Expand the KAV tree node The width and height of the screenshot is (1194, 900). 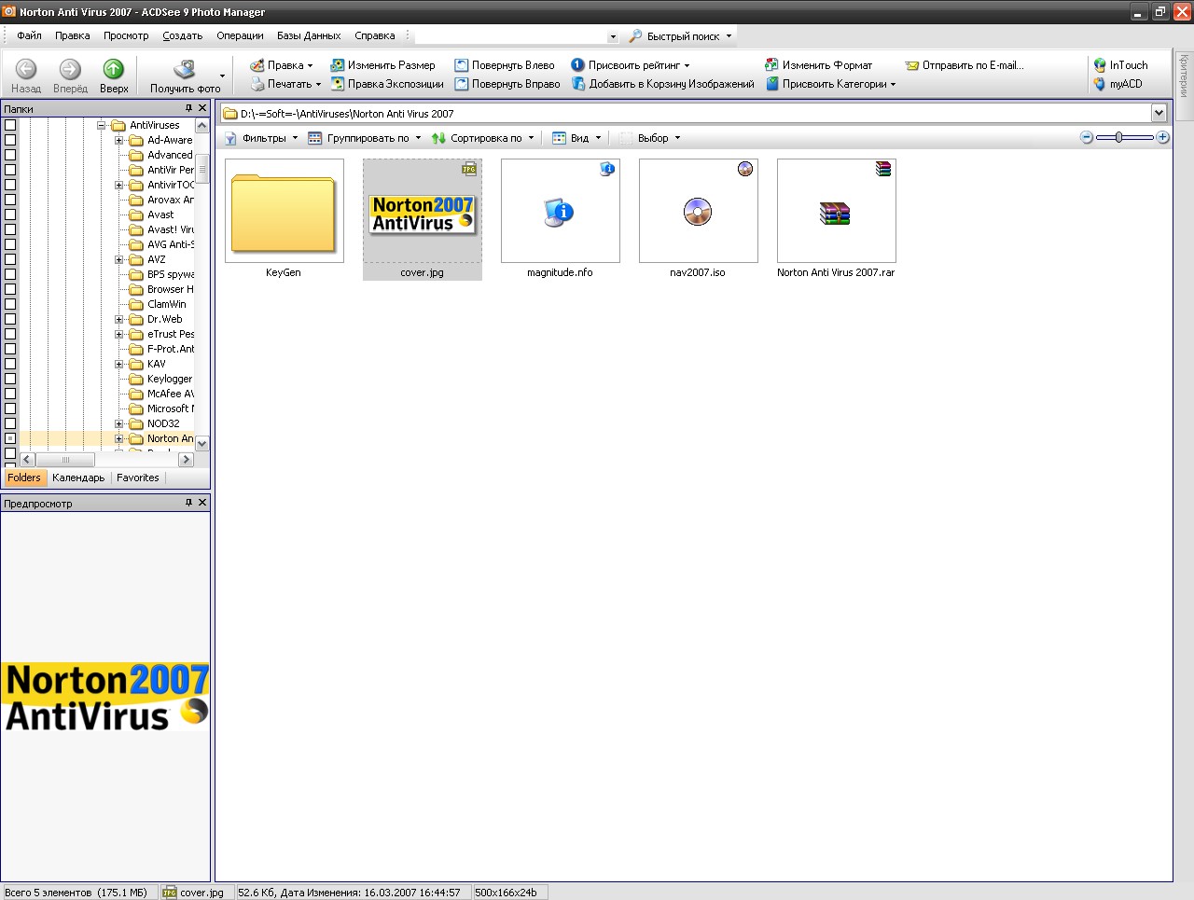pos(119,364)
